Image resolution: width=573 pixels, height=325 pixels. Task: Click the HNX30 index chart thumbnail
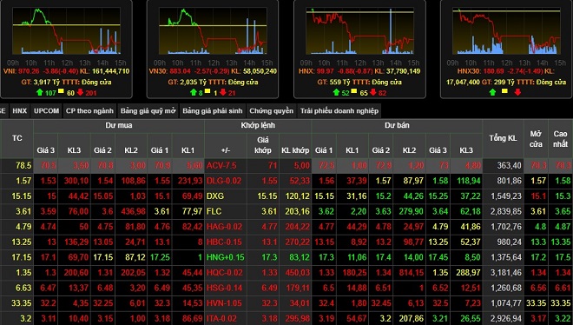(x=506, y=31)
